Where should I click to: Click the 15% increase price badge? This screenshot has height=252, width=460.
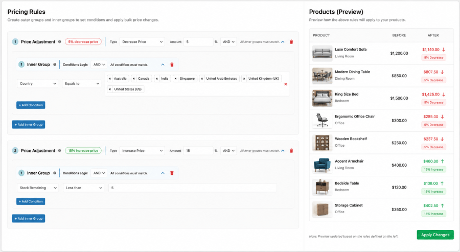click(83, 150)
